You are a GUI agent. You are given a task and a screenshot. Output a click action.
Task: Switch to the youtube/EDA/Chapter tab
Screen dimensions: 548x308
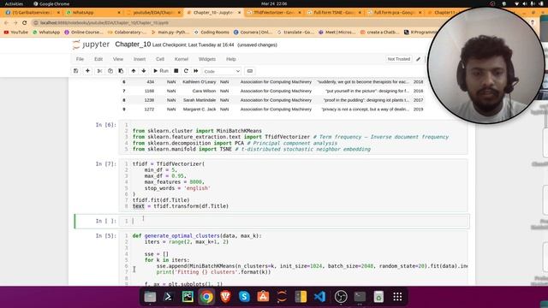pos(153,12)
